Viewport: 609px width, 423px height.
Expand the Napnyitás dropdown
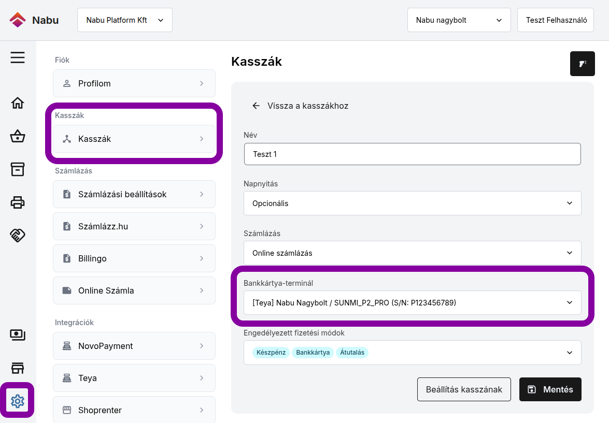[413, 203]
